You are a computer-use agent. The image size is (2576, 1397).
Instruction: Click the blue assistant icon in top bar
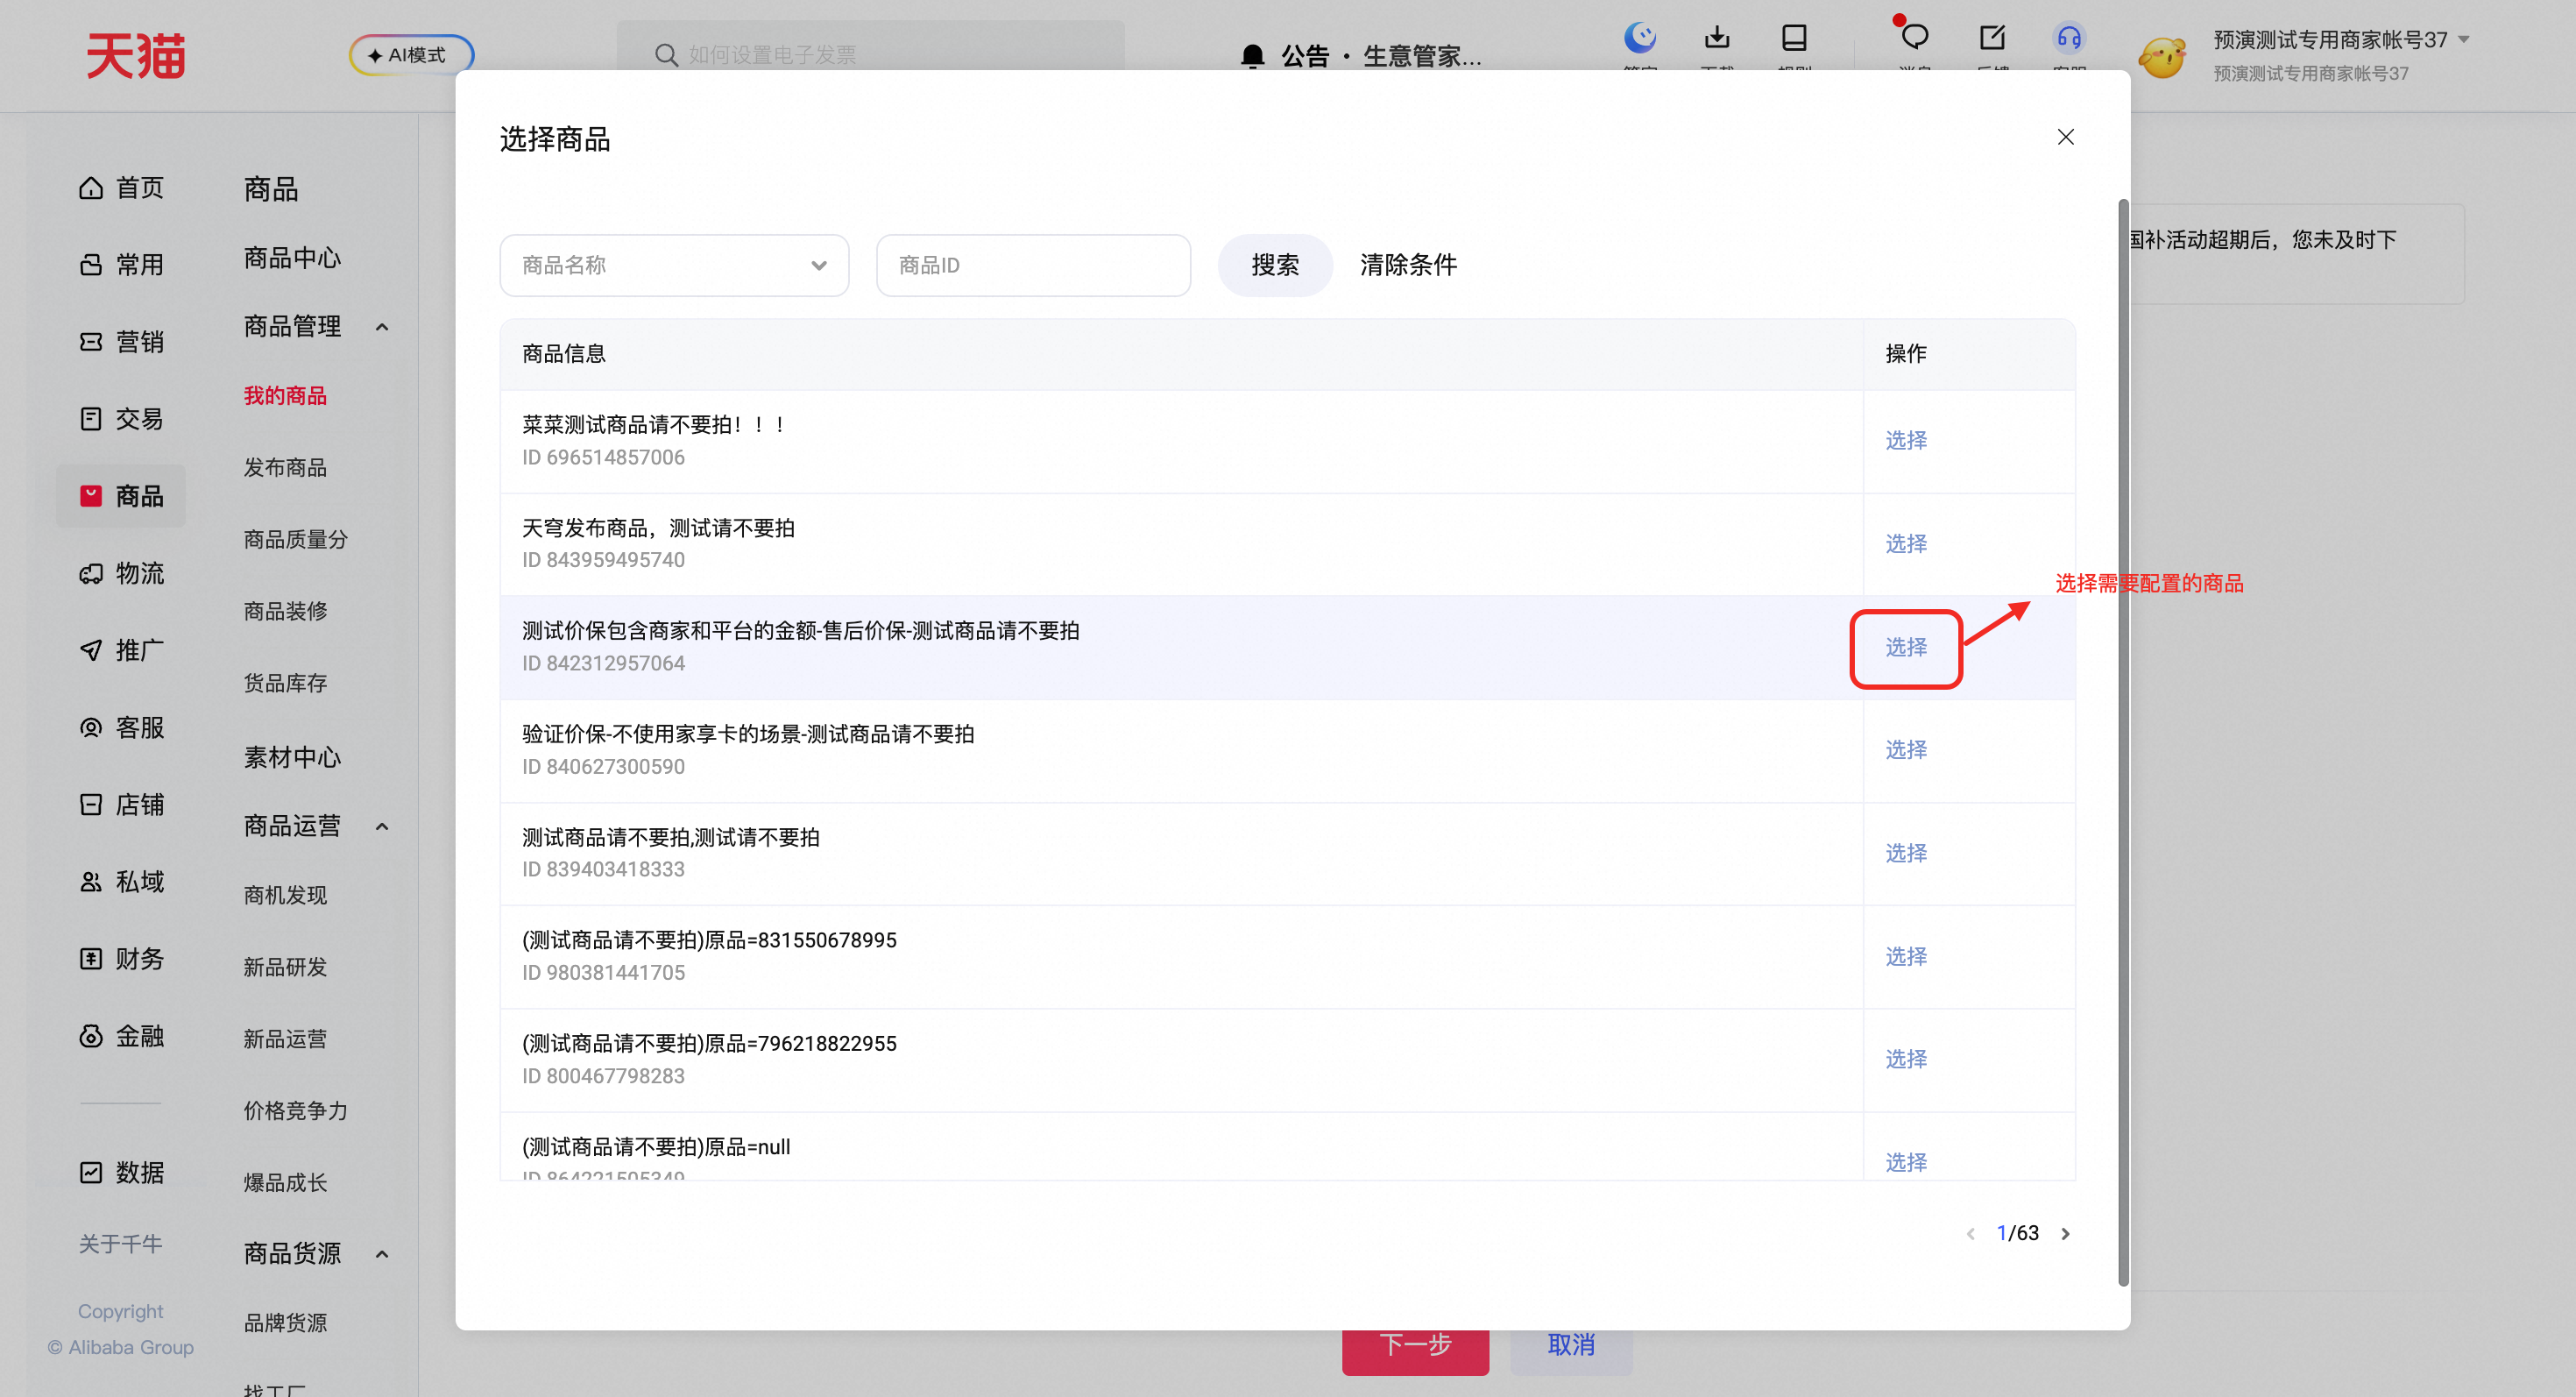[x=1640, y=38]
